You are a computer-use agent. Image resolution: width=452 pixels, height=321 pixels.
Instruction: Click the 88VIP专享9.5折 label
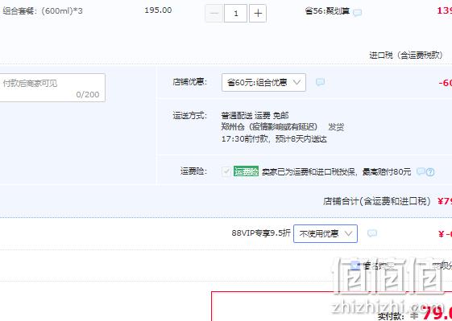261,233
